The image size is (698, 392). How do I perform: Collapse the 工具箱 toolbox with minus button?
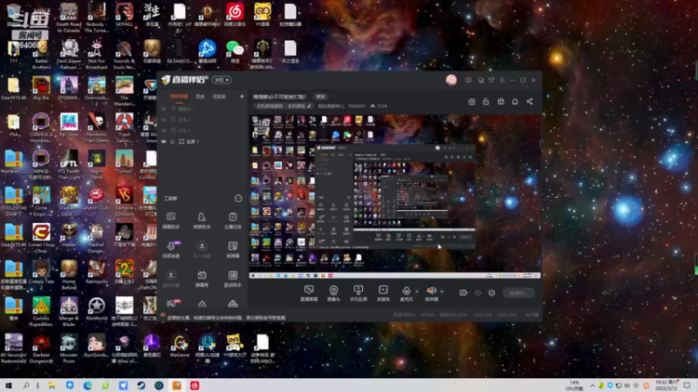coord(238,199)
